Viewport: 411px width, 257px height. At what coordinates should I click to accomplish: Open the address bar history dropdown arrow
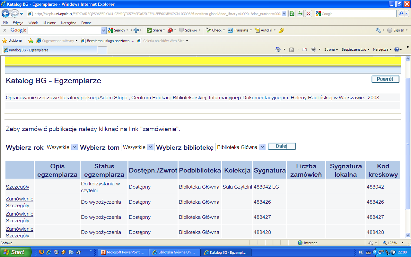[x=284, y=14]
